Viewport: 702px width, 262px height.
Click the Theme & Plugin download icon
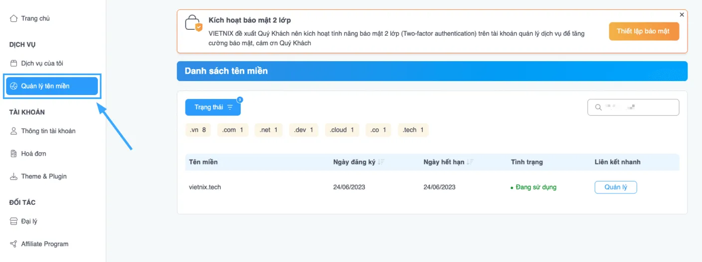[14, 176]
